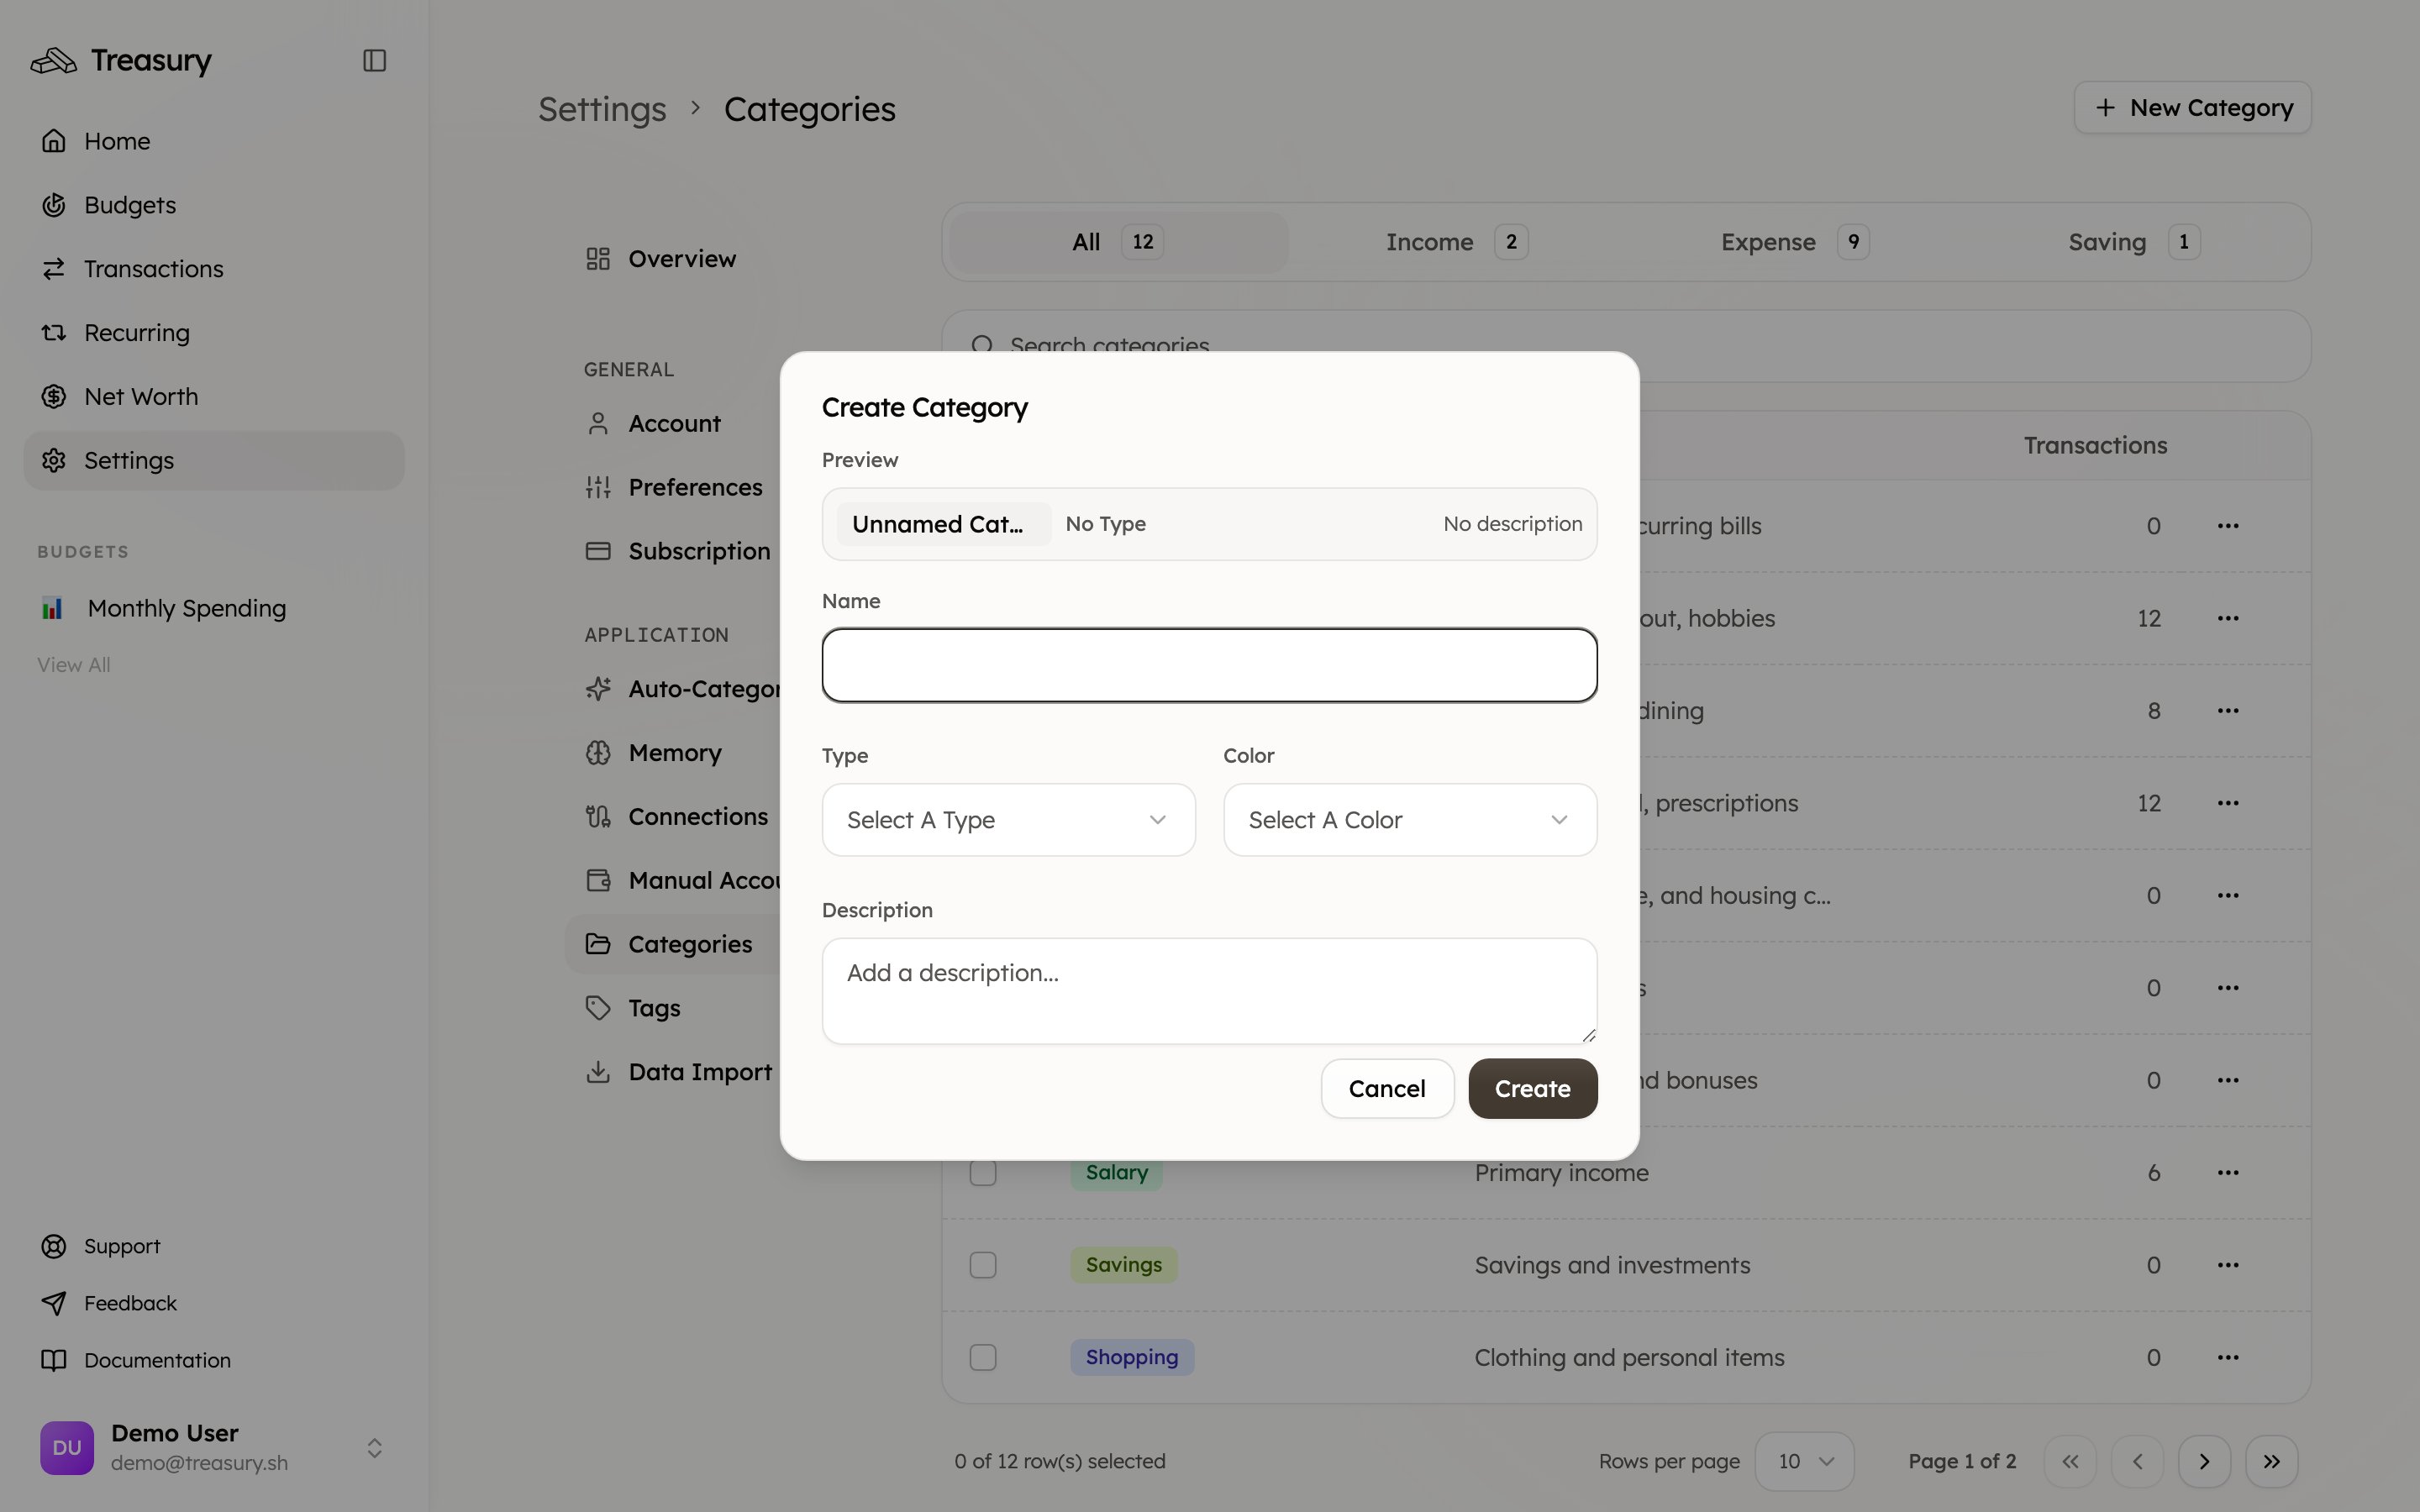Tick the Salary row checkbox
2420x1512 pixels.
983,1173
